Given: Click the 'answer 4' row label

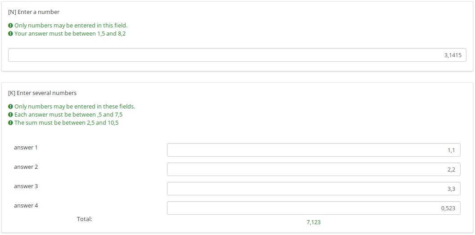Looking at the screenshot, I should coord(26,206).
